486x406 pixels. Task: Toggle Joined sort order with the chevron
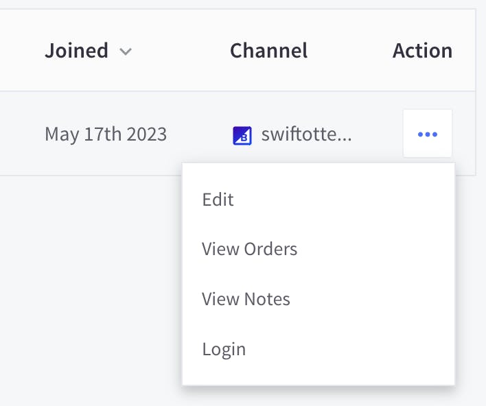click(125, 51)
